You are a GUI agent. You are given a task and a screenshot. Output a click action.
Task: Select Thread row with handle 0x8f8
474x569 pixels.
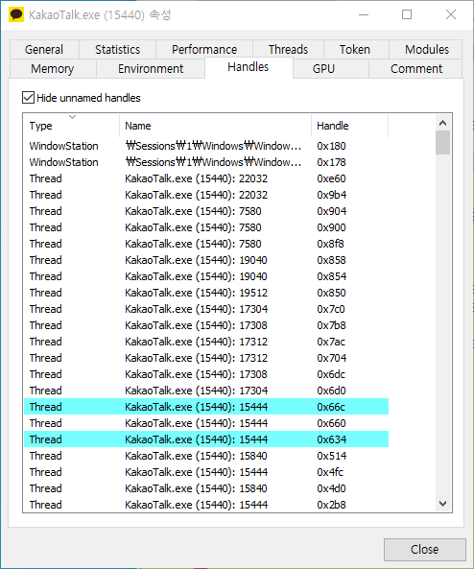(206, 244)
